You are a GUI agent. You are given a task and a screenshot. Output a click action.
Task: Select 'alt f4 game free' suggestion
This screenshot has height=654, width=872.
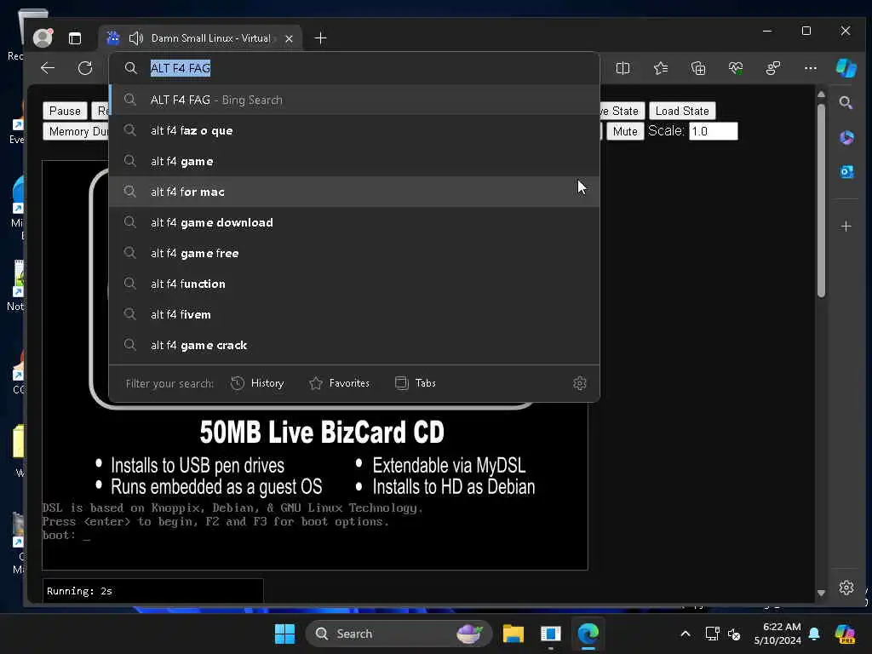click(x=354, y=253)
